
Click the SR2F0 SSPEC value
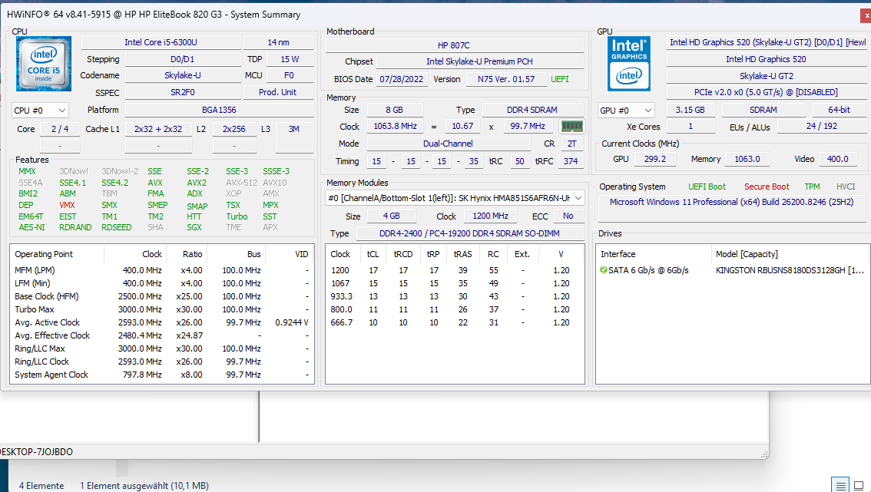(x=183, y=92)
